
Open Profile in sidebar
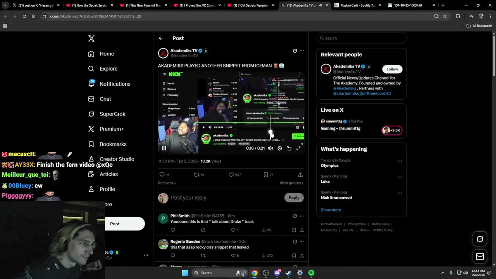pyautogui.click(x=102, y=189)
